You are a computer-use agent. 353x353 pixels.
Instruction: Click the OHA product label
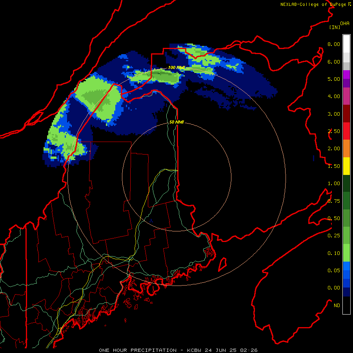pyautogui.click(x=345, y=24)
